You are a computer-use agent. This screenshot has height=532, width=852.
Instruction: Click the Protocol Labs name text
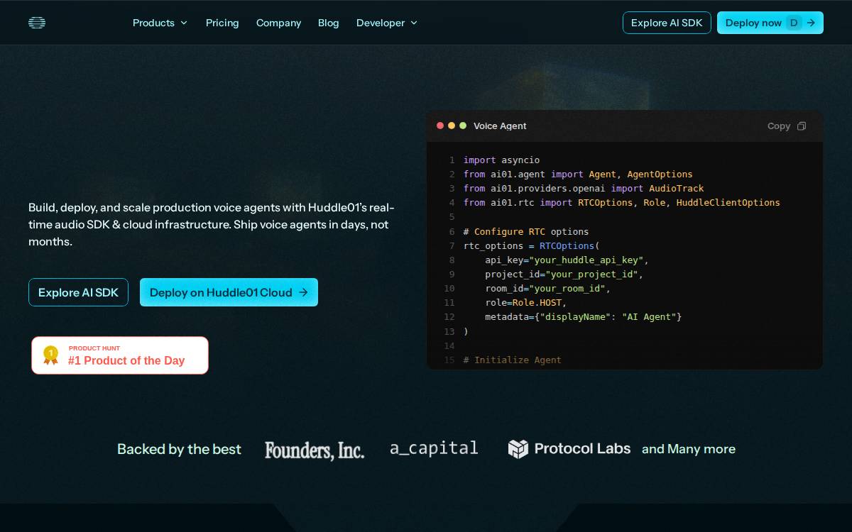click(582, 448)
